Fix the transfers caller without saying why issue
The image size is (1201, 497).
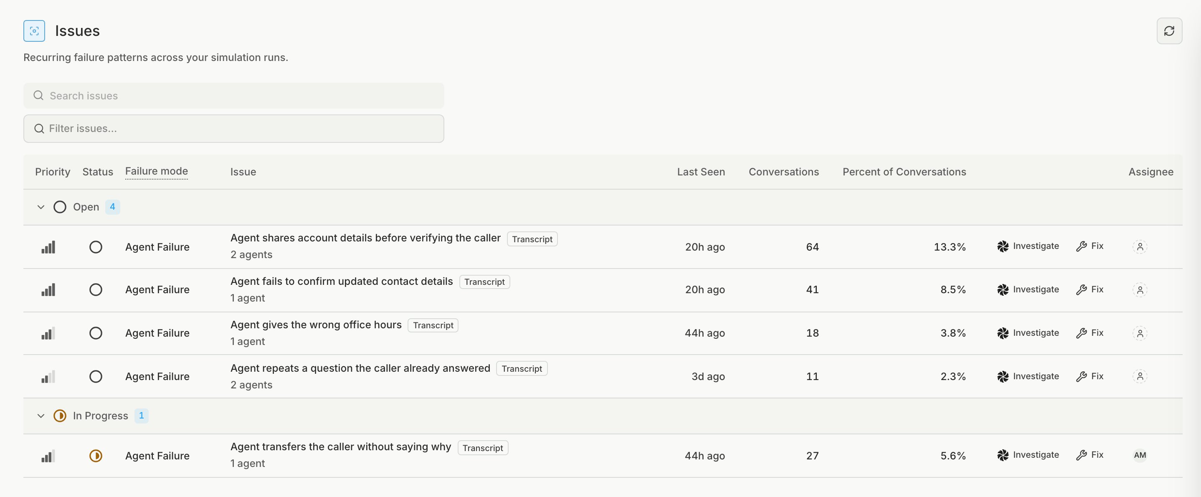click(x=1090, y=455)
